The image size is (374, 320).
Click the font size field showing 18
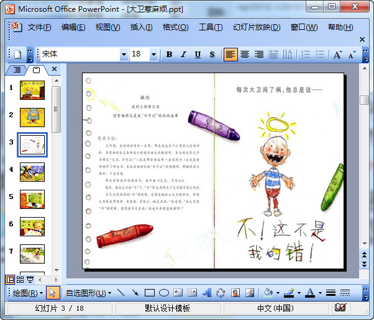(x=140, y=55)
